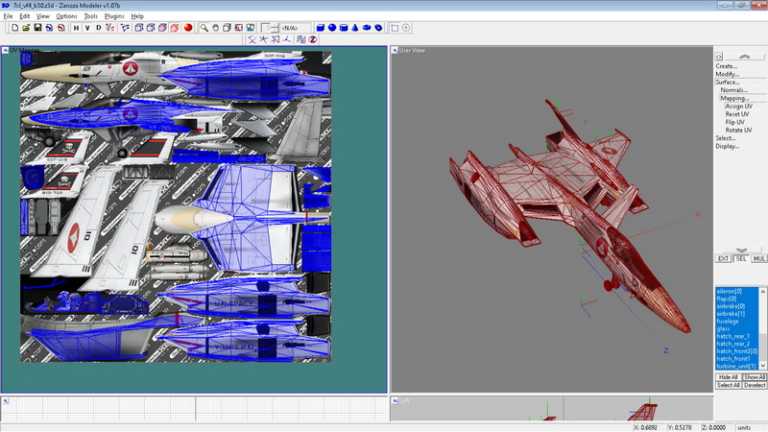Collapse the Mapping... submenu
Image resolution: width=768 pixels, height=432 pixels.
point(733,98)
